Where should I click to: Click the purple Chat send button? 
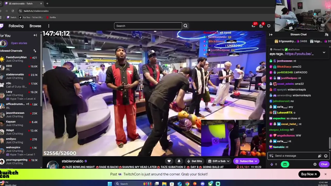[x=324, y=164]
